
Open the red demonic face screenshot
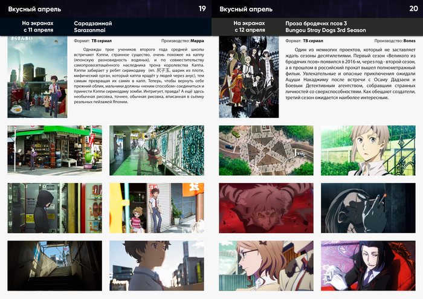[266, 208]
